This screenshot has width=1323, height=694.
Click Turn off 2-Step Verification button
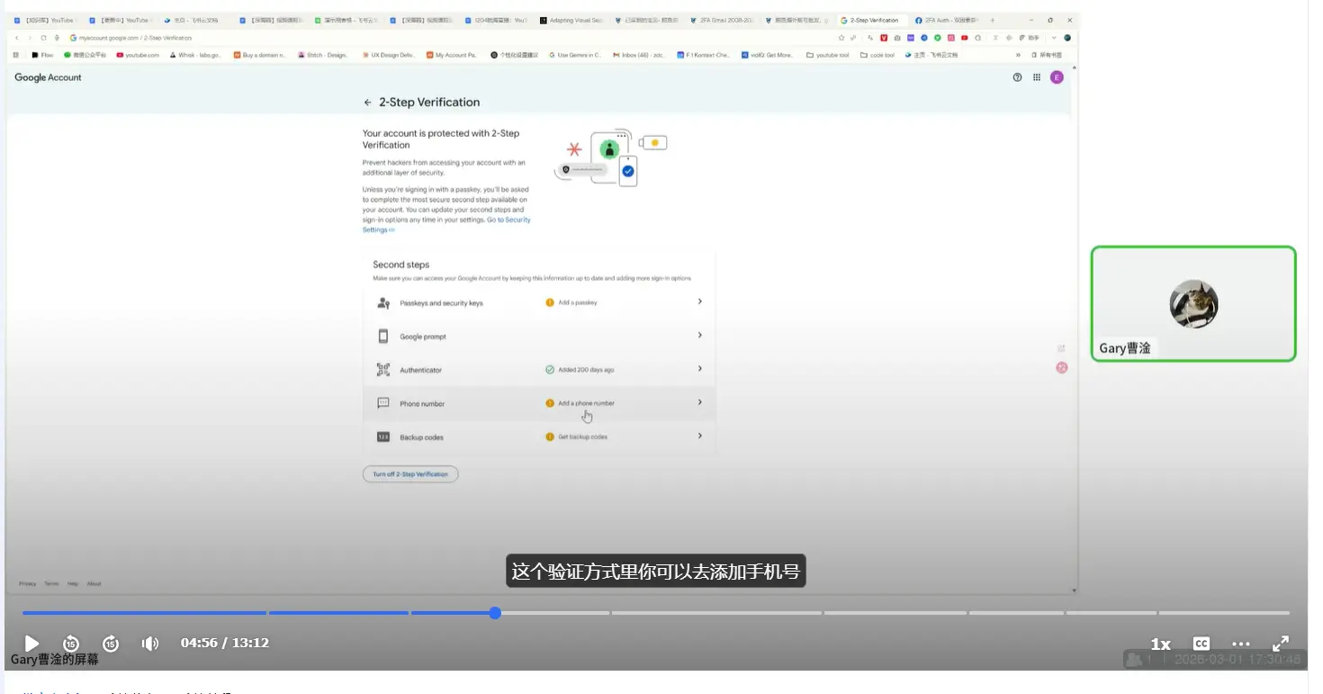[x=410, y=474]
